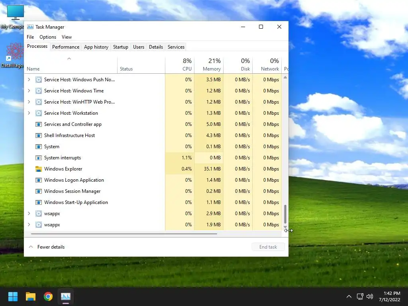Viewport: 408px width, 306px height.
Task: Switch to the Details tab
Action: pyautogui.click(x=156, y=47)
